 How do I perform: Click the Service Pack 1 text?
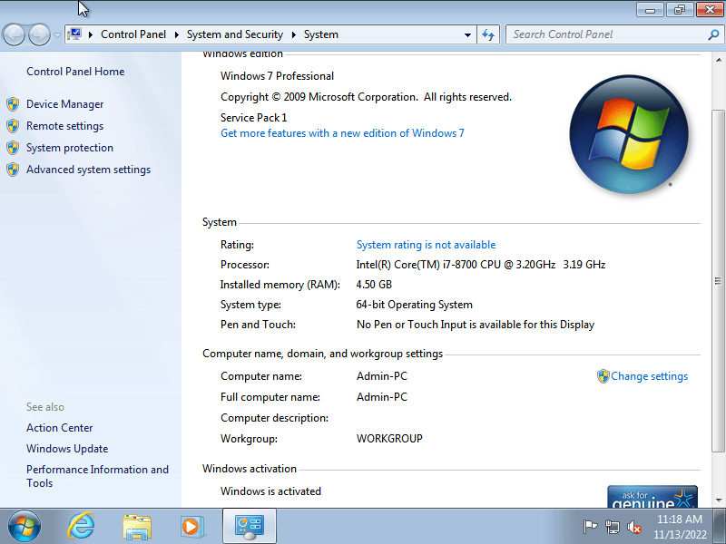254,118
